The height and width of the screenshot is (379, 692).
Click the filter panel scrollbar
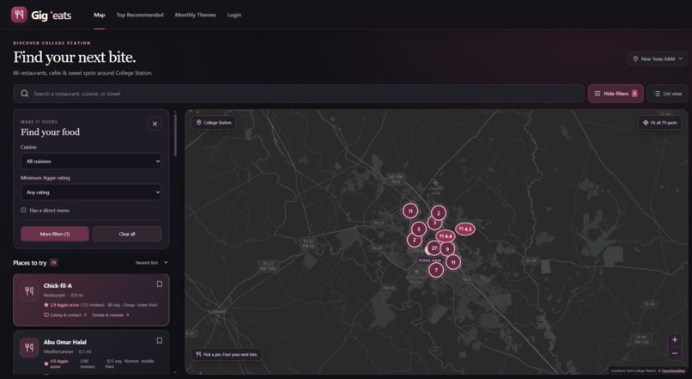[175, 135]
